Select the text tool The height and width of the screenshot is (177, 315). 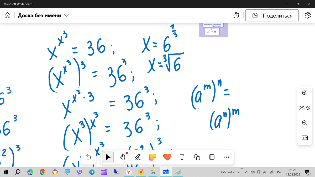pos(182,157)
